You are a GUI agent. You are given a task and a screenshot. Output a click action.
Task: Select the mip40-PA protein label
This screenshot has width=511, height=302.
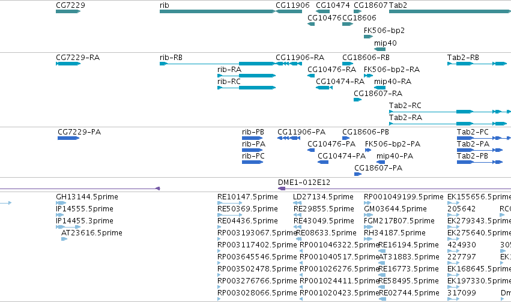(395, 156)
